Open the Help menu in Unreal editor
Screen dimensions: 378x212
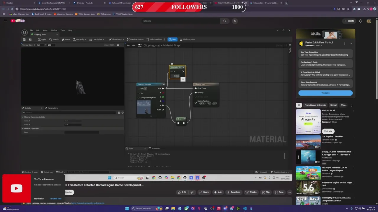tap(70, 30)
